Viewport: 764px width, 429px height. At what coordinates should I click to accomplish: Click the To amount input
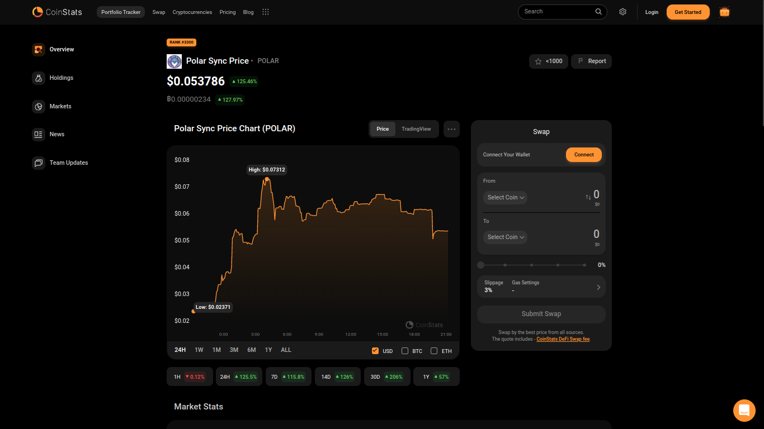click(x=596, y=234)
